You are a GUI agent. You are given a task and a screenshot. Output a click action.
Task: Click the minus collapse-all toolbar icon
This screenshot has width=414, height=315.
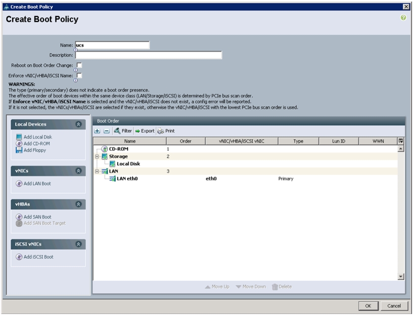click(106, 131)
